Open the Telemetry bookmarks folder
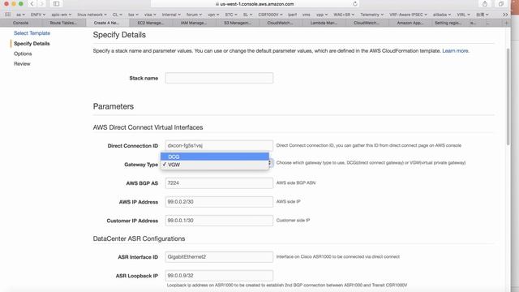 click(x=371, y=15)
